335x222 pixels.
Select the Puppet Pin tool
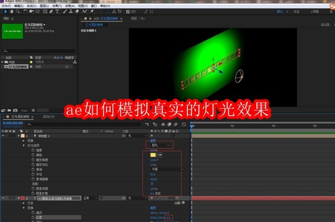coord(92,11)
